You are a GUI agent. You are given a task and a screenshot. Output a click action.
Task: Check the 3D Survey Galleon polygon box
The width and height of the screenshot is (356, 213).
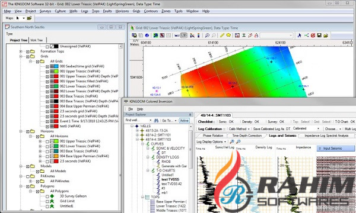click(47, 196)
